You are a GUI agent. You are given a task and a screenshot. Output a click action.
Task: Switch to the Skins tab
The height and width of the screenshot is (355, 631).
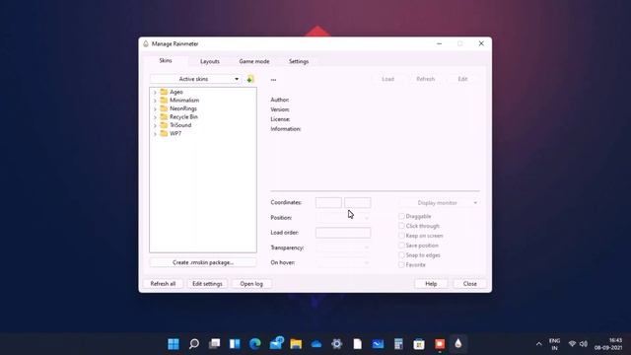click(x=166, y=61)
